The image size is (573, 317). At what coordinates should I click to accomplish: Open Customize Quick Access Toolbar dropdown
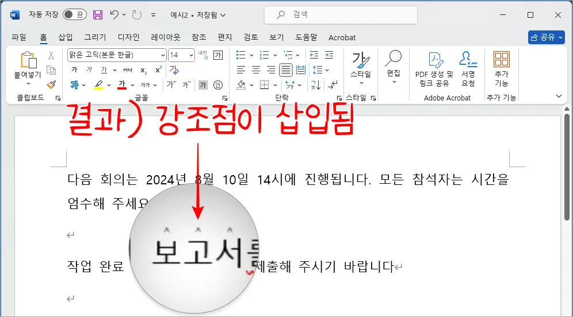point(153,15)
